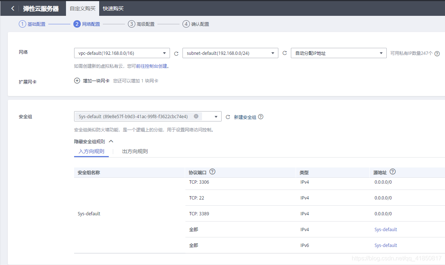Open help icon beside 源地址 column header

click(x=393, y=172)
